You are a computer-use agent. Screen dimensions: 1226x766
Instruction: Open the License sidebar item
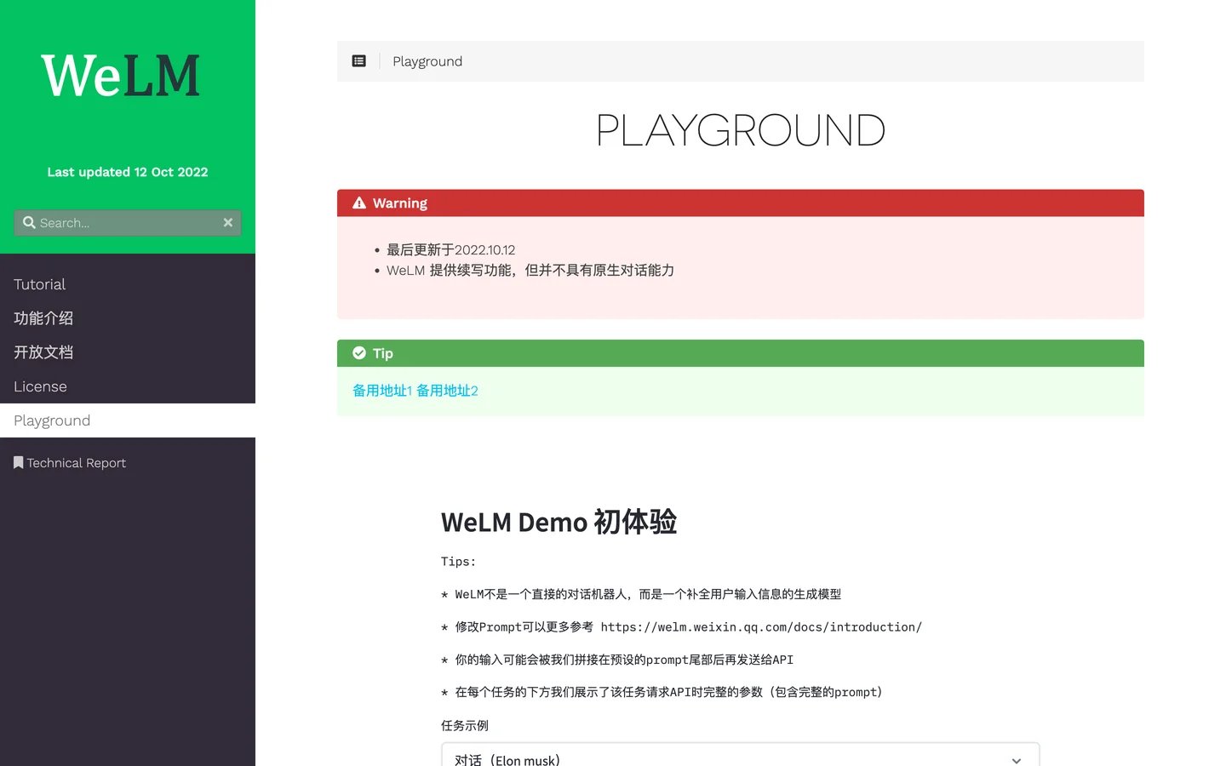pos(128,386)
